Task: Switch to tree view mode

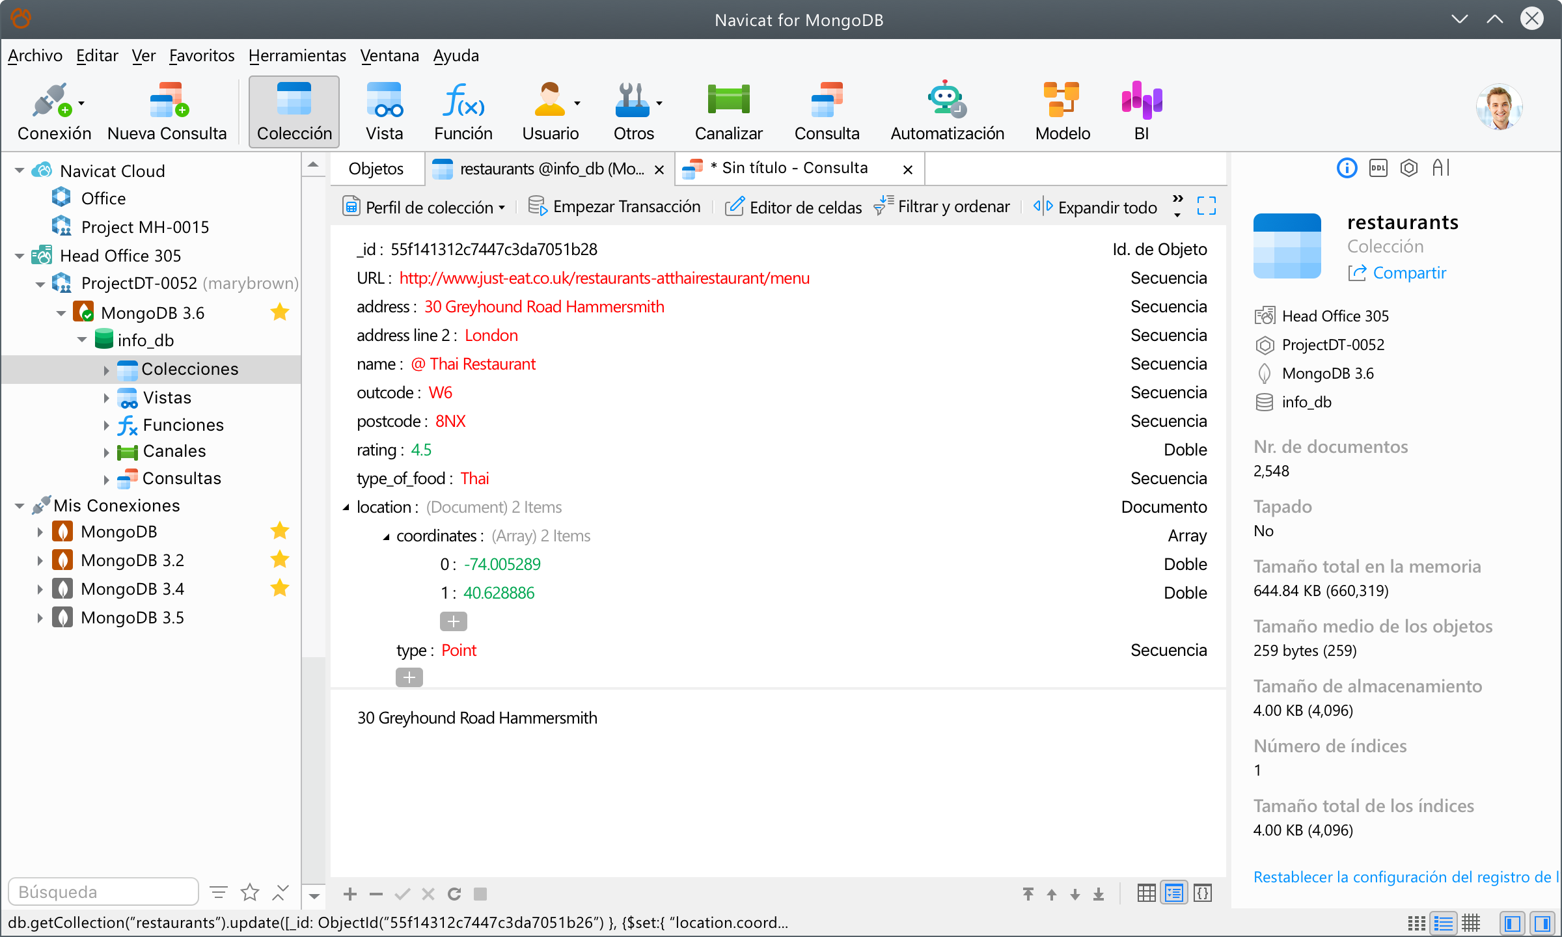Action: [x=1174, y=893]
